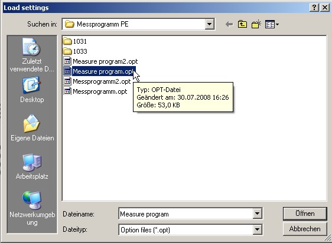
Task: Select Arbeitsplatz in the sidebar
Action: [32, 167]
